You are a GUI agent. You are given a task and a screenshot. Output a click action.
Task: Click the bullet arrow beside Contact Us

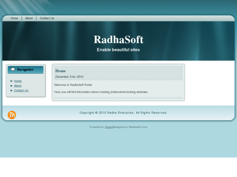point(11,90)
